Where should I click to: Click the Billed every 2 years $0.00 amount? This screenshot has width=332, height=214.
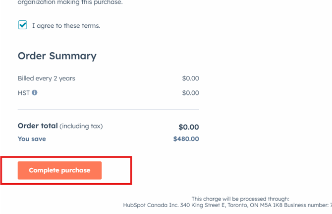pyautogui.click(x=190, y=78)
